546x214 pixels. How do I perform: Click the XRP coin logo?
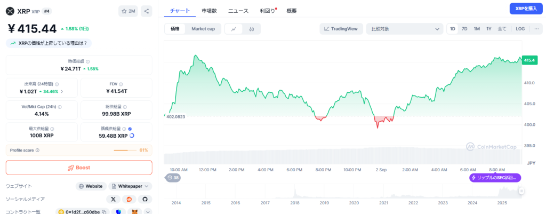coord(10,11)
